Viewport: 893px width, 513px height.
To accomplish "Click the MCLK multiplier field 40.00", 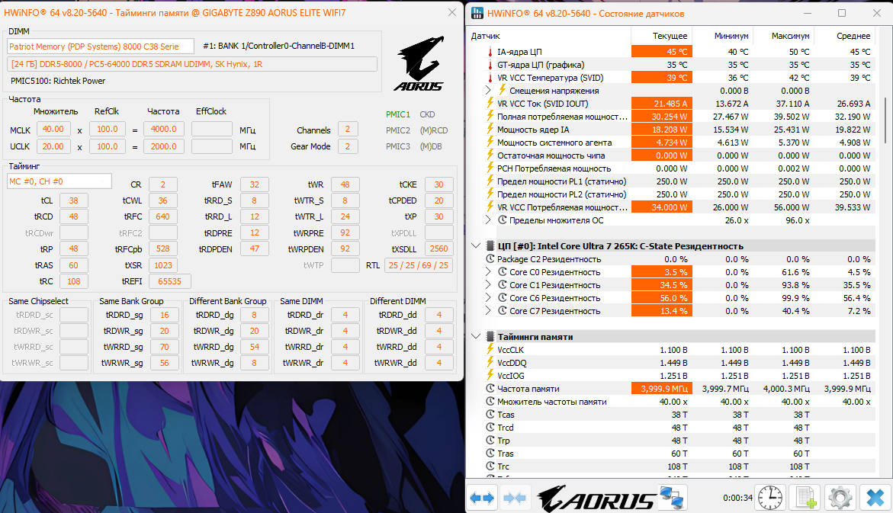I will coord(53,130).
